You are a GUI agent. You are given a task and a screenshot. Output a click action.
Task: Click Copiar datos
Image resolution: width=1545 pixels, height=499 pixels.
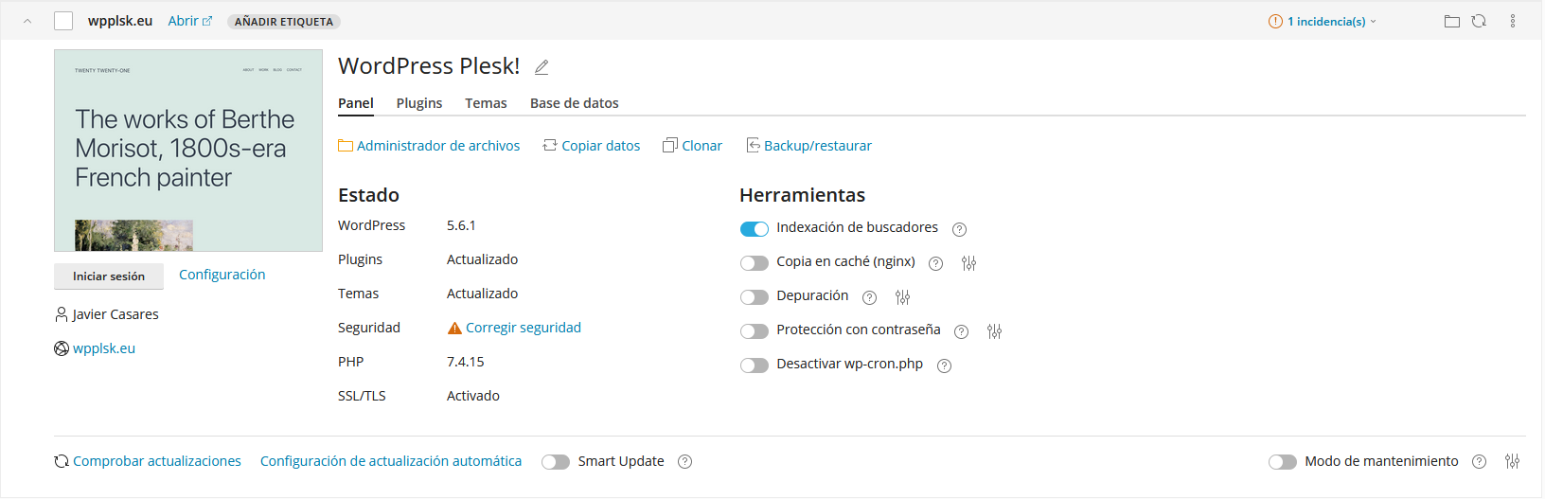point(592,146)
